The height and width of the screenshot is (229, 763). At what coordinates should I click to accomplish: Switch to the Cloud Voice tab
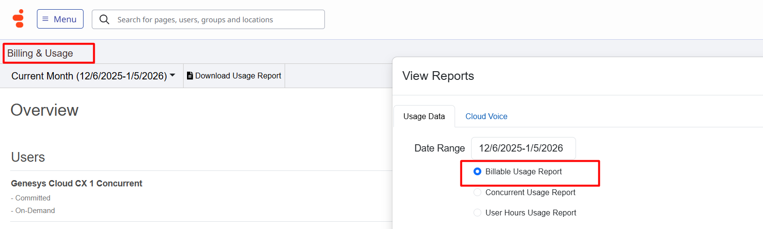[486, 116]
